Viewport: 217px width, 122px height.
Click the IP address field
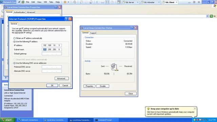pyautogui.click(x=52, y=45)
